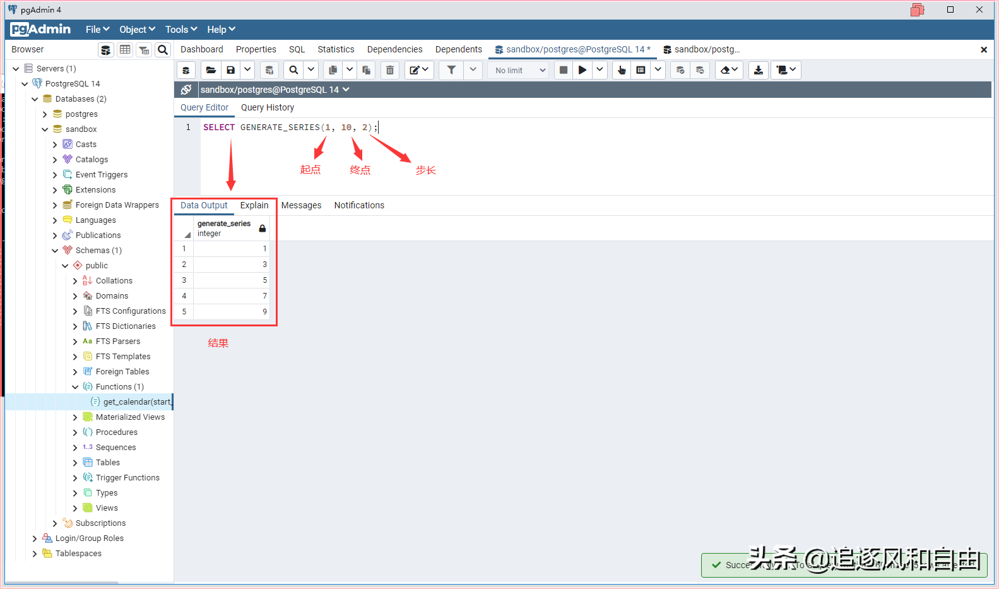Switch to the Messages tab
This screenshot has height=589, width=999.
coord(301,205)
